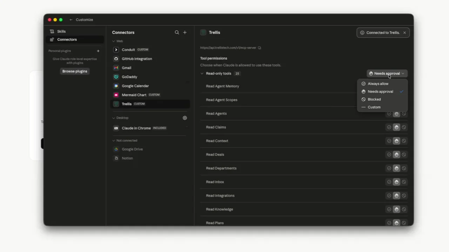Click the Read Agent Scopes tool name

click(x=222, y=100)
